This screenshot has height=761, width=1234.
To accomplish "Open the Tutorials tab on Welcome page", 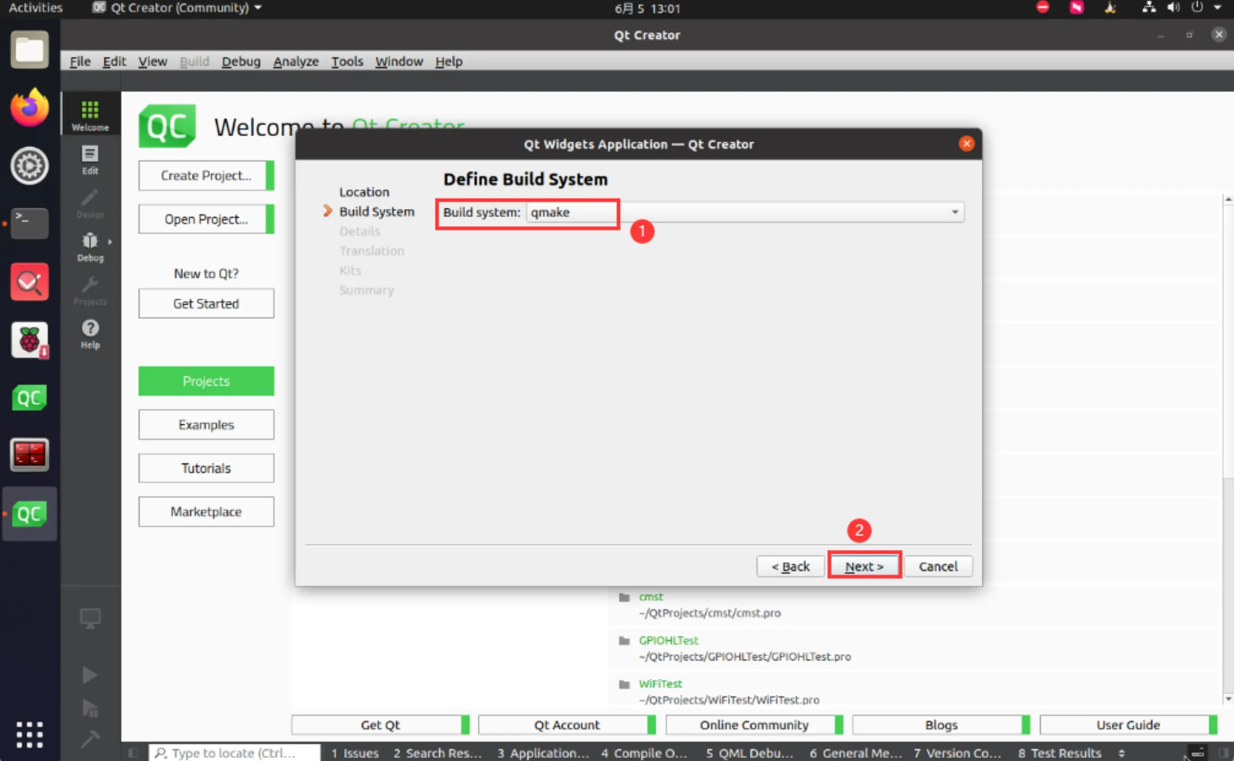I will point(206,468).
